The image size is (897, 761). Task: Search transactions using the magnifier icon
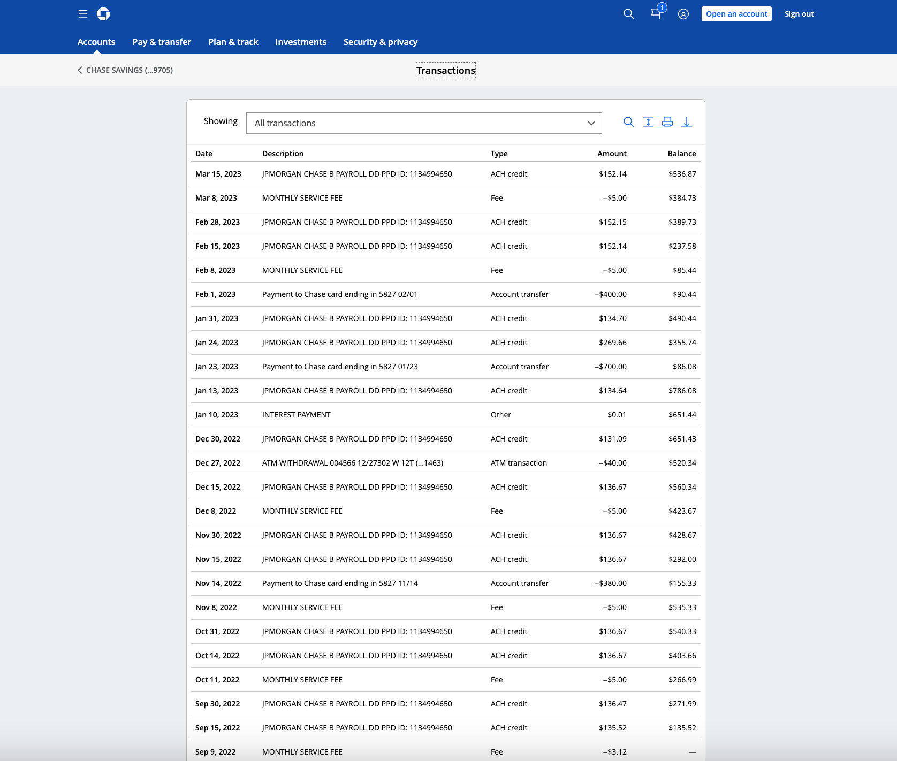(x=629, y=122)
